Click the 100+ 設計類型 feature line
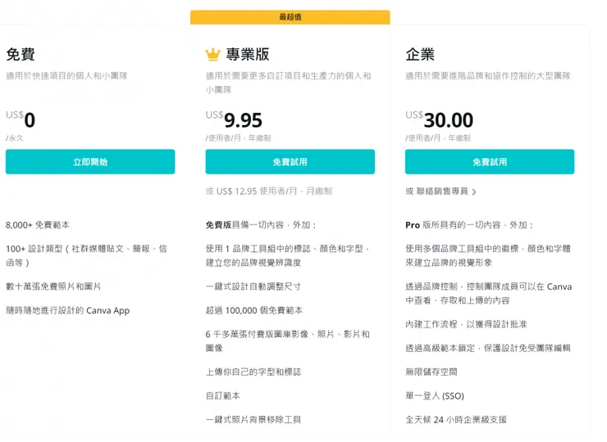 [86, 255]
